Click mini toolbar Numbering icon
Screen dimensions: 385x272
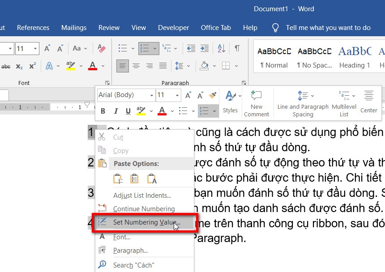[x=204, y=111]
